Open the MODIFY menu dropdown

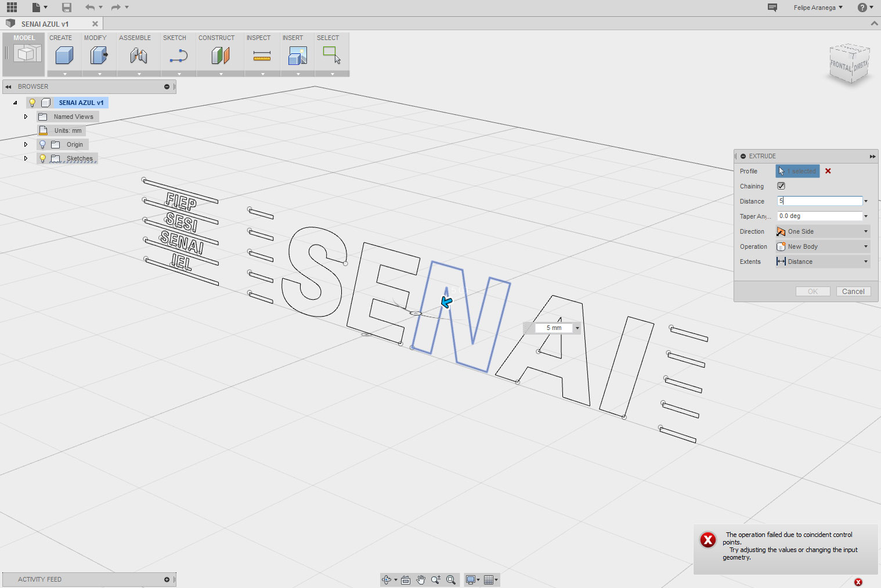coord(99,74)
